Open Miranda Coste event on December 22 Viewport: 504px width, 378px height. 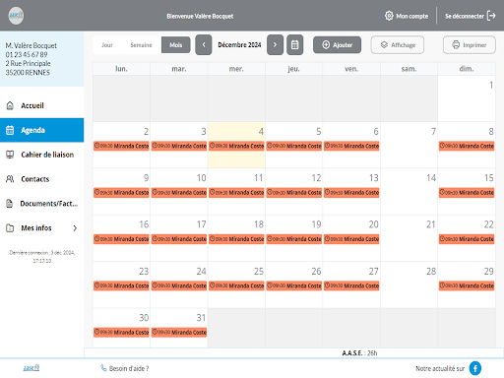[x=467, y=239]
